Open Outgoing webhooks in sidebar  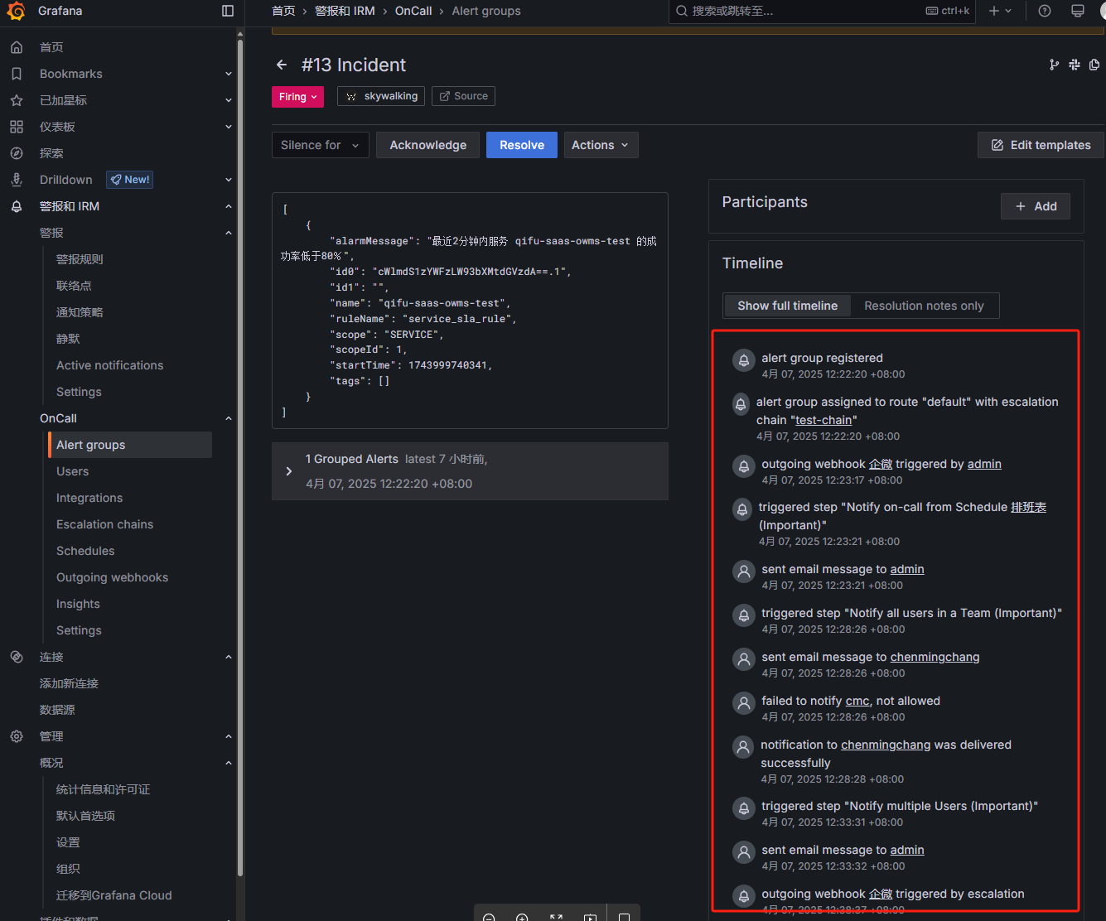pos(112,577)
